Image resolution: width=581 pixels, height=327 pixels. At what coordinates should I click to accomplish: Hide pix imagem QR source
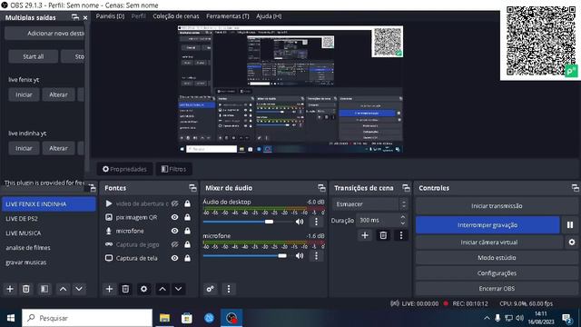click(x=174, y=217)
